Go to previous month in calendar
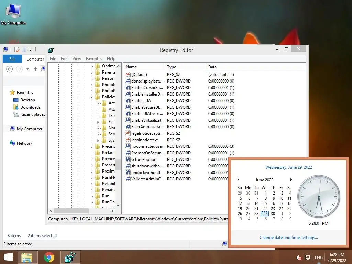Screen dimensions: 352x264 pos(239,179)
